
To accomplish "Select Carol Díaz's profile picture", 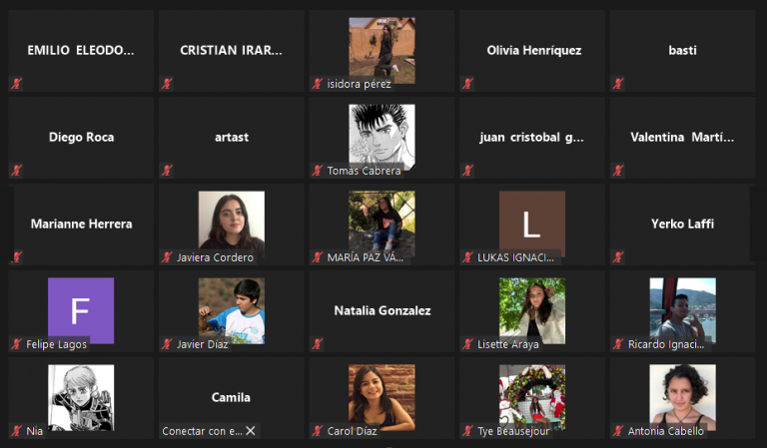I will [x=382, y=397].
